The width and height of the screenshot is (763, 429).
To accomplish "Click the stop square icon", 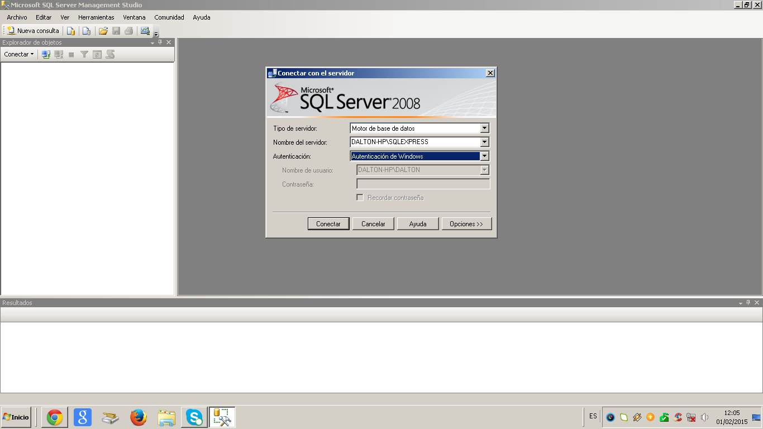I will [71, 54].
